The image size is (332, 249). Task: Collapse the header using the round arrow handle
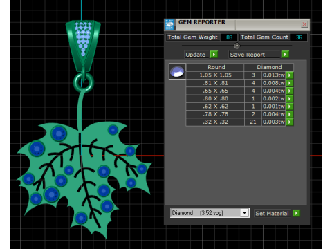(x=237, y=46)
